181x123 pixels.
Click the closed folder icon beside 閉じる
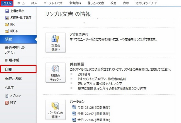tap(7, 31)
